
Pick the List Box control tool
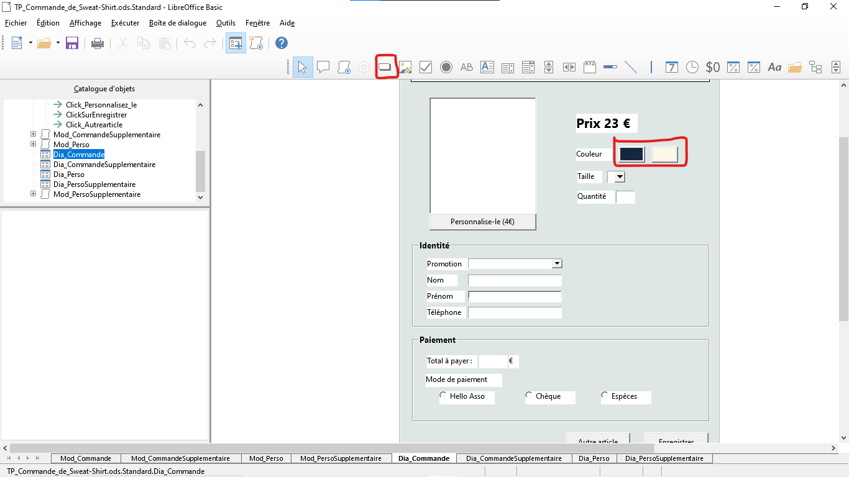point(508,67)
